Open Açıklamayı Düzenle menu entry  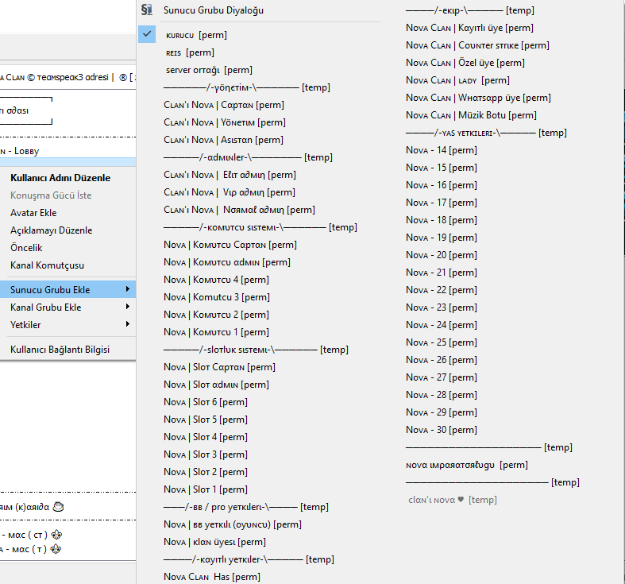(x=52, y=230)
